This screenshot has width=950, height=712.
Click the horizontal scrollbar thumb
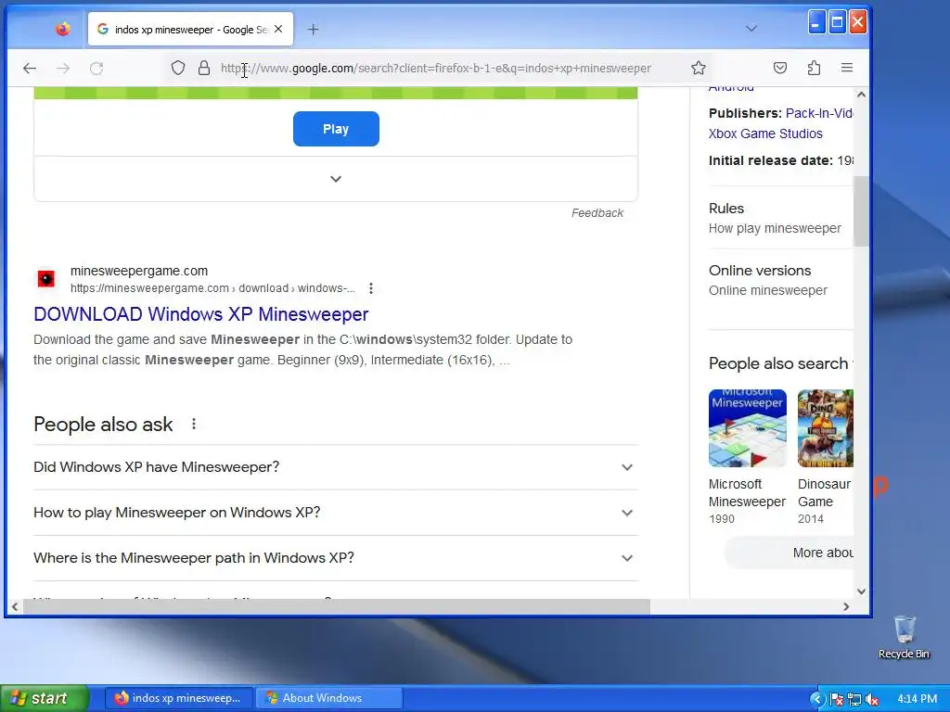336,606
